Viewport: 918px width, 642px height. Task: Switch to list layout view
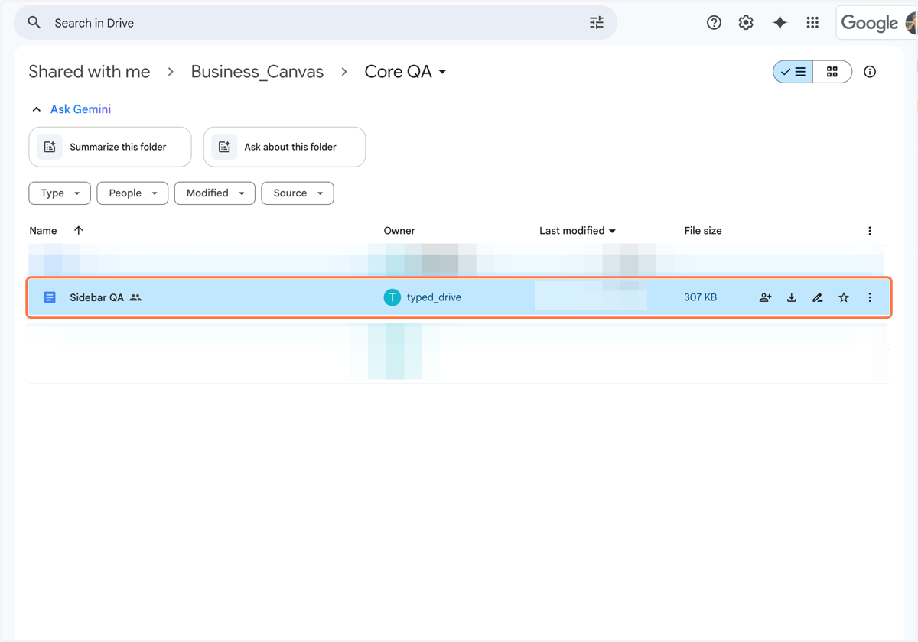tap(793, 72)
